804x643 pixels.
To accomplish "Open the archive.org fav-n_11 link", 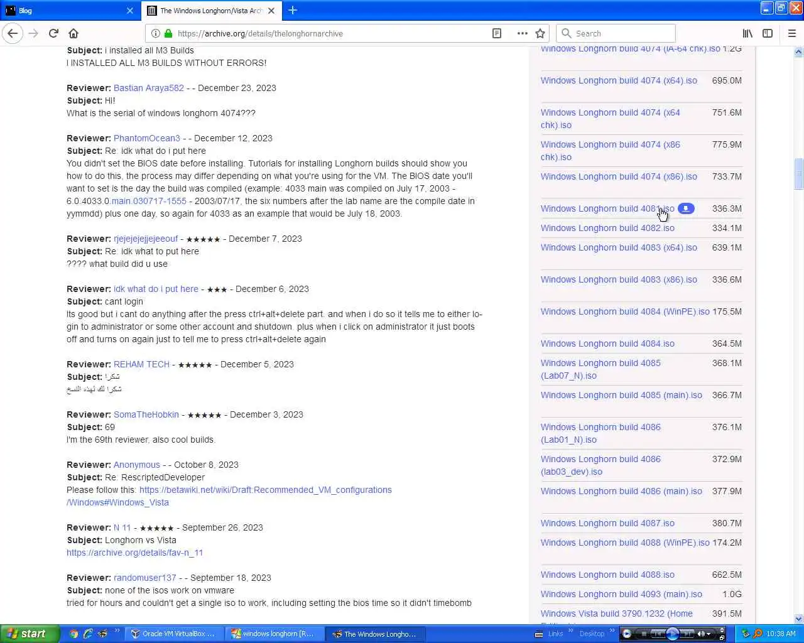I will (134, 553).
